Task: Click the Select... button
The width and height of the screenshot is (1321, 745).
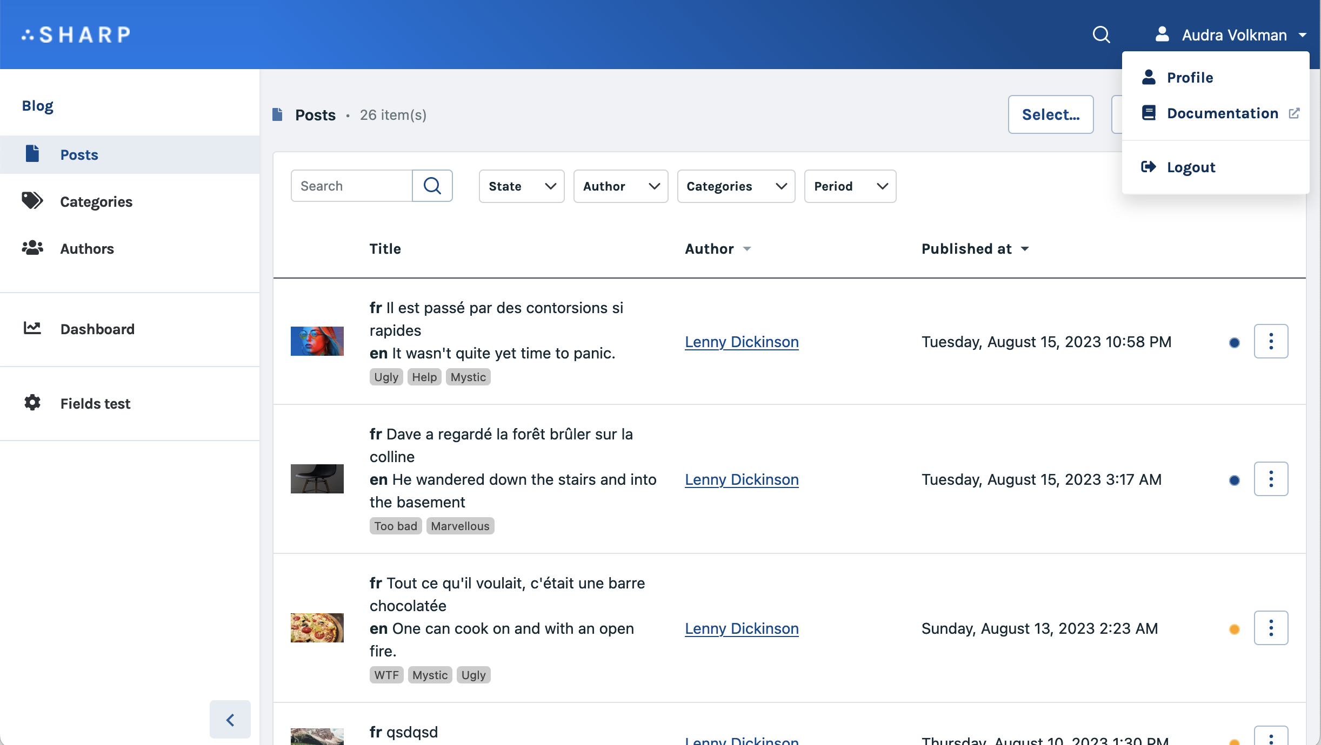Action: [x=1050, y=114]
